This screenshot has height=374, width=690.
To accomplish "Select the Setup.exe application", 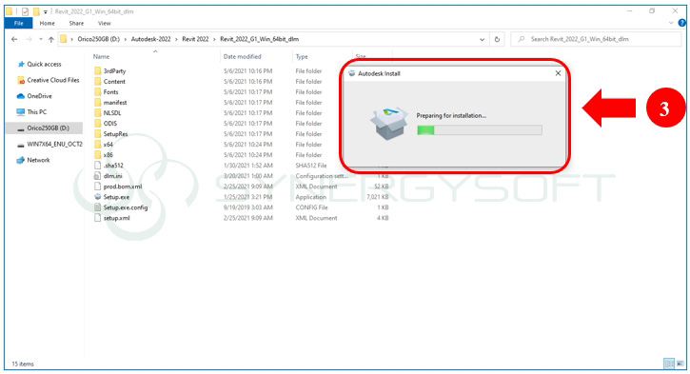I will point(111,197).
